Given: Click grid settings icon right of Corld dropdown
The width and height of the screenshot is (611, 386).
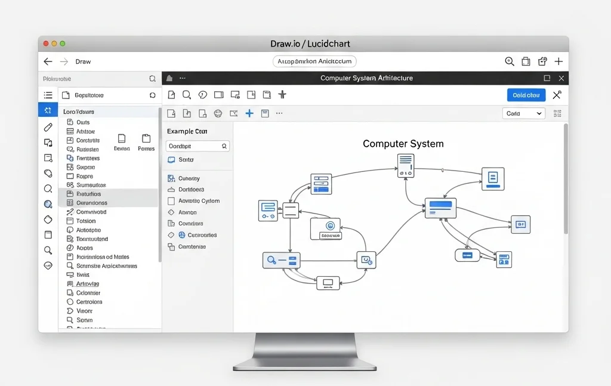Looking at the screenshot, I should point(558,113).
